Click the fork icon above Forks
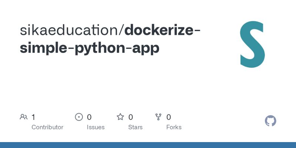Screen dimensions: 296x148 point(158,117)
